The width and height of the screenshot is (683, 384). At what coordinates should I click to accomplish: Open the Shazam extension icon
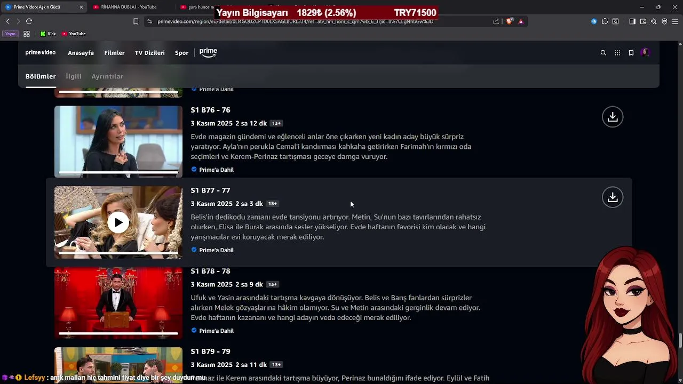(594, 21)
